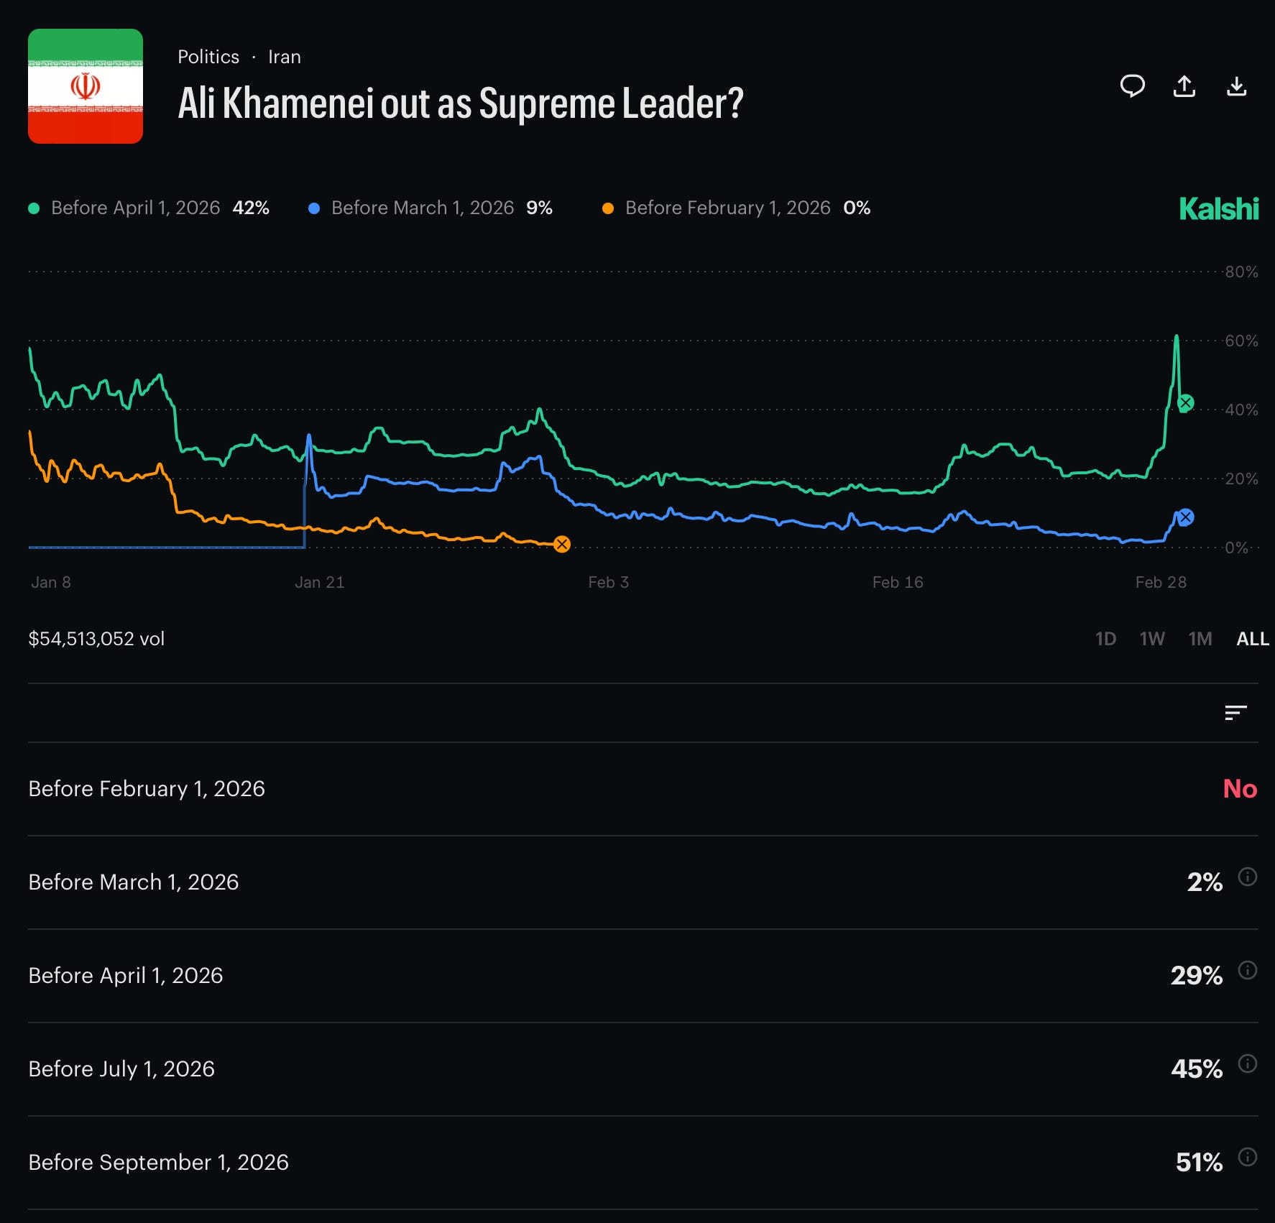The height and width of the screenshot is (1223, 1275).
Task: Click the Iran flag market thumbnail
Action: [x=86, y=86]
